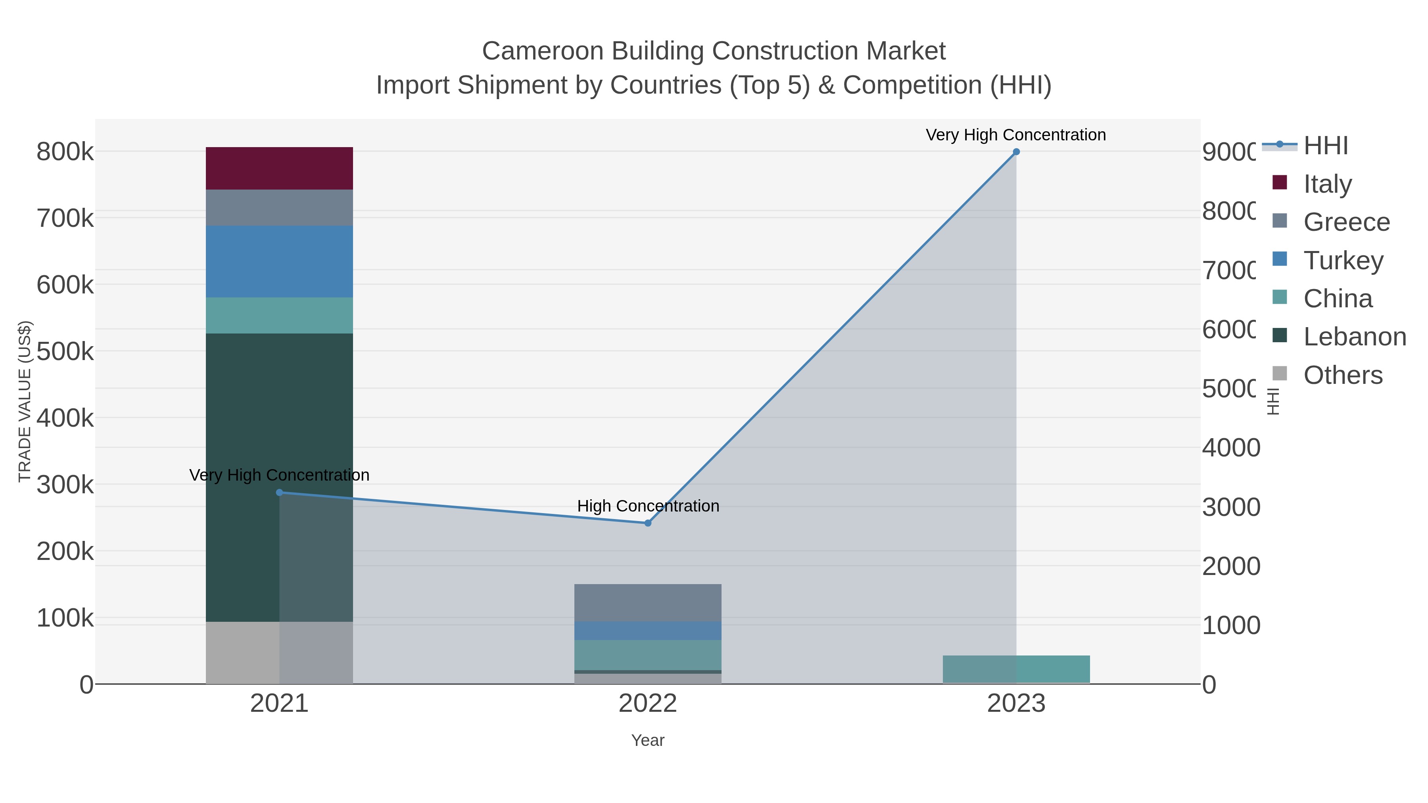Hide the Turkey series via legend
Screen dimensions: 1428x803
[x=1328, y=260]
